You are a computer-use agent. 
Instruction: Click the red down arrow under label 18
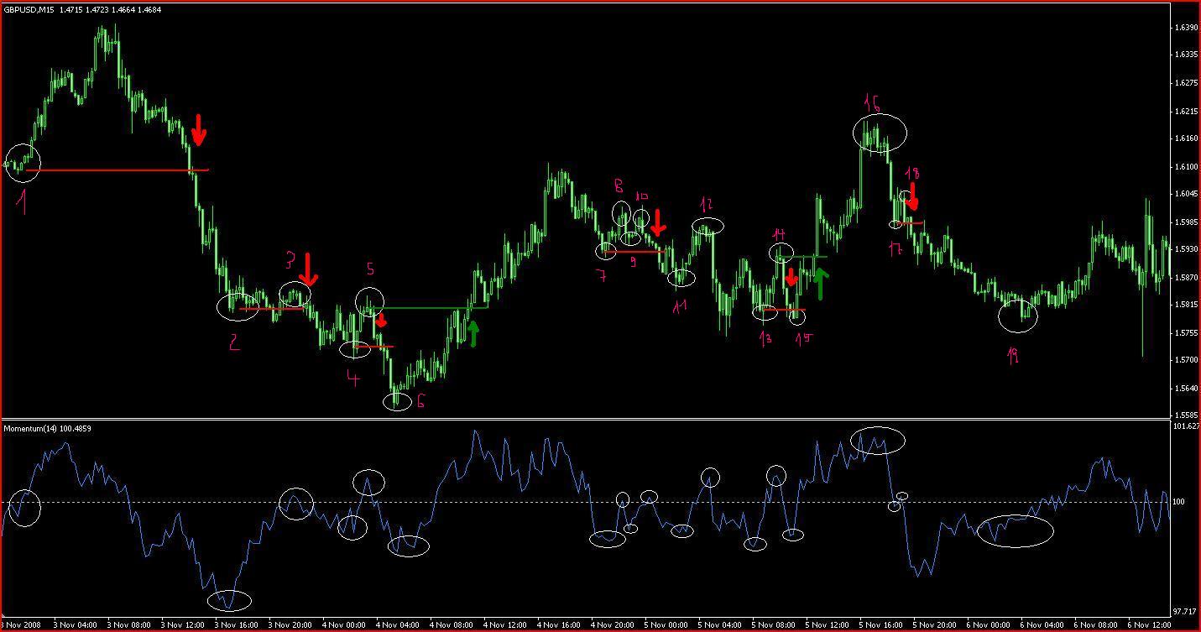(913, 197)
